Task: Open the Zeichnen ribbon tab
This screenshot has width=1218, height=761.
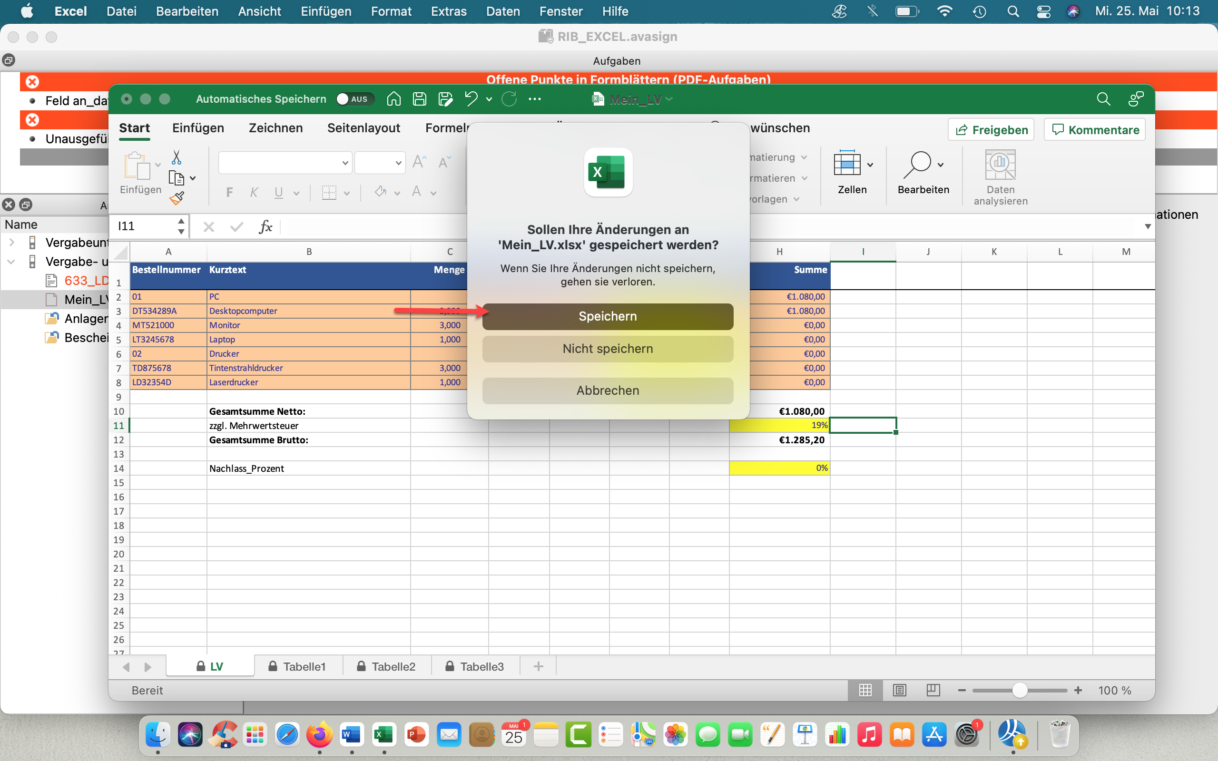Action: click(275, 128)
